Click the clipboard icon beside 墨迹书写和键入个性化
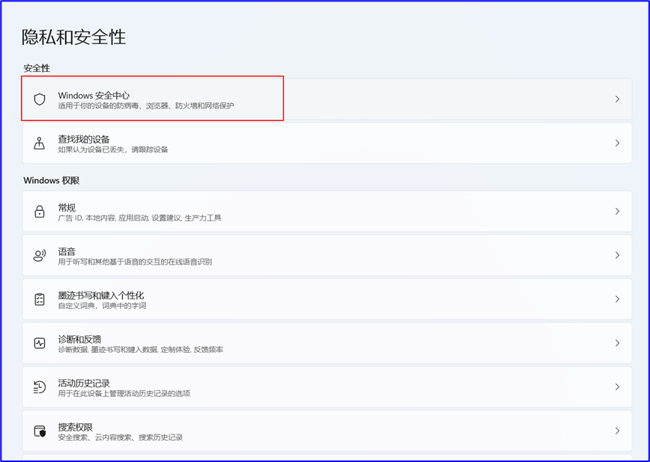This screenshot has height=462, width=650. point(40,299)
